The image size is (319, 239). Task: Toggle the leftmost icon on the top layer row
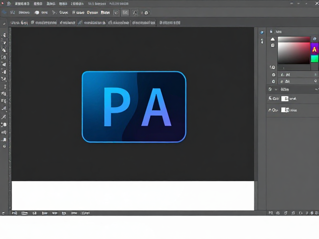click(270, 99)
